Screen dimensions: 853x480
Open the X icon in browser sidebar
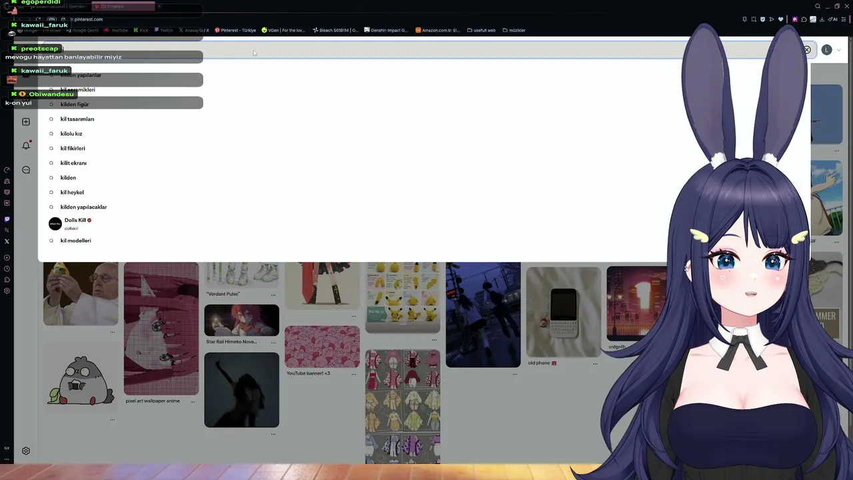[x=7, y=241]
